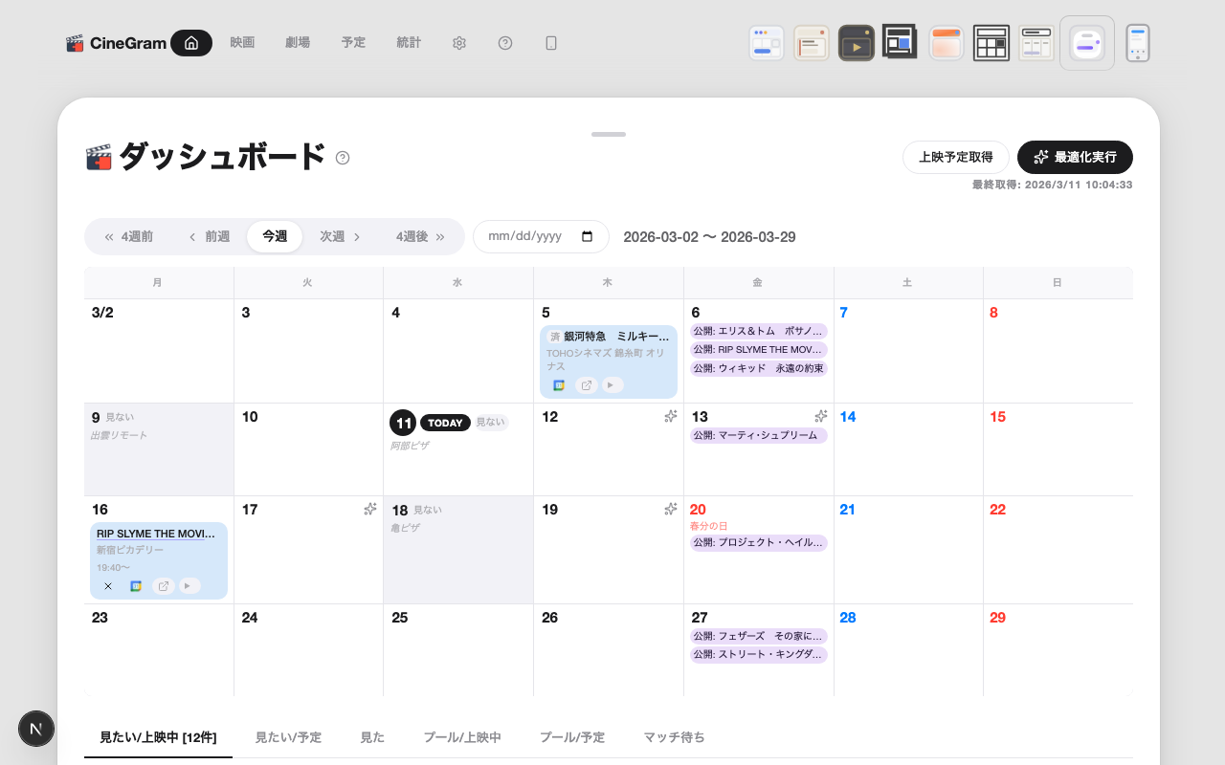Click the drag handle bar above the dashboard
Screen dimensions: 1225x765
[609, 135]
